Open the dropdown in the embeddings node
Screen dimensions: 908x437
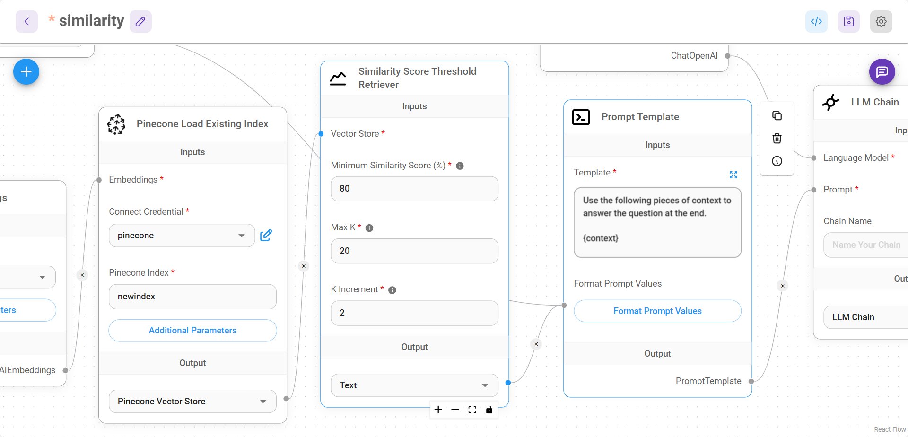pos(28,277)
